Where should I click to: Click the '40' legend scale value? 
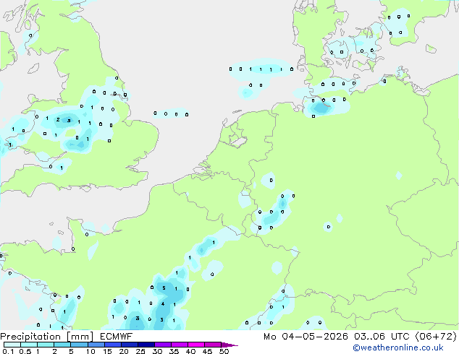(x=190, y=351)
